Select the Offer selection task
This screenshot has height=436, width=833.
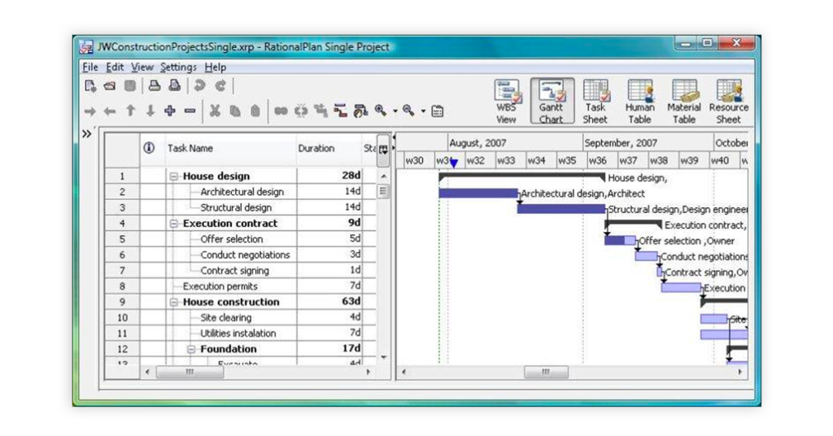[x=232, y=239]
